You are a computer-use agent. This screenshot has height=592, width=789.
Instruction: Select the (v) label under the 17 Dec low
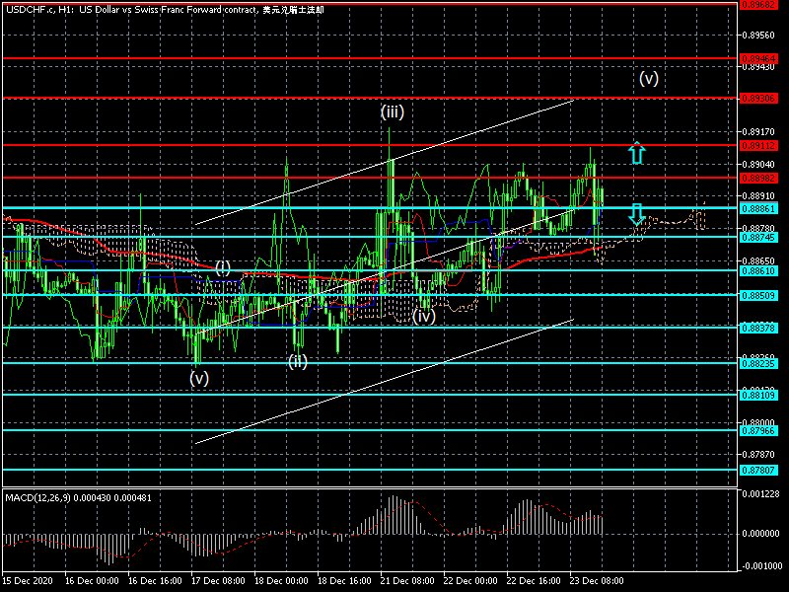(x=199, y=378)
